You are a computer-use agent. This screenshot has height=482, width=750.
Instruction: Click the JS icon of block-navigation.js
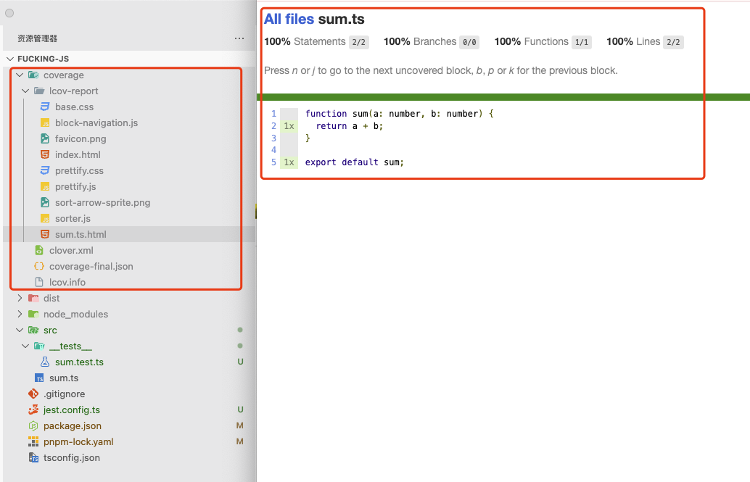coord(45,123)
